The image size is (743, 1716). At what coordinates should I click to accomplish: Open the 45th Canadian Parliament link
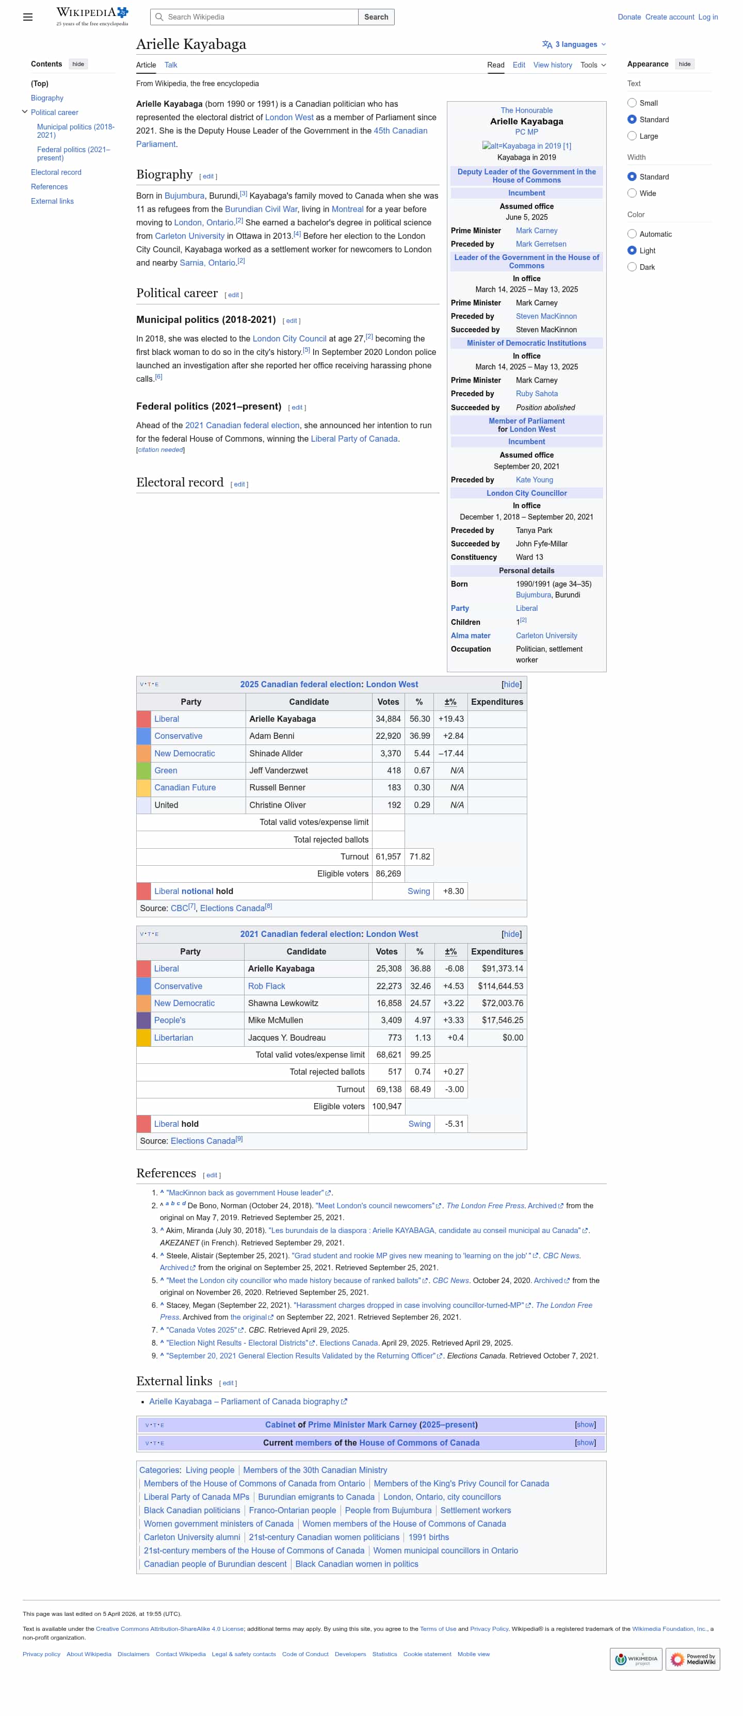click(x=282, y=137)
